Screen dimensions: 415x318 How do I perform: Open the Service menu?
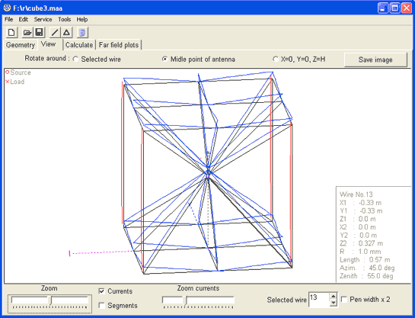point(43,19)
